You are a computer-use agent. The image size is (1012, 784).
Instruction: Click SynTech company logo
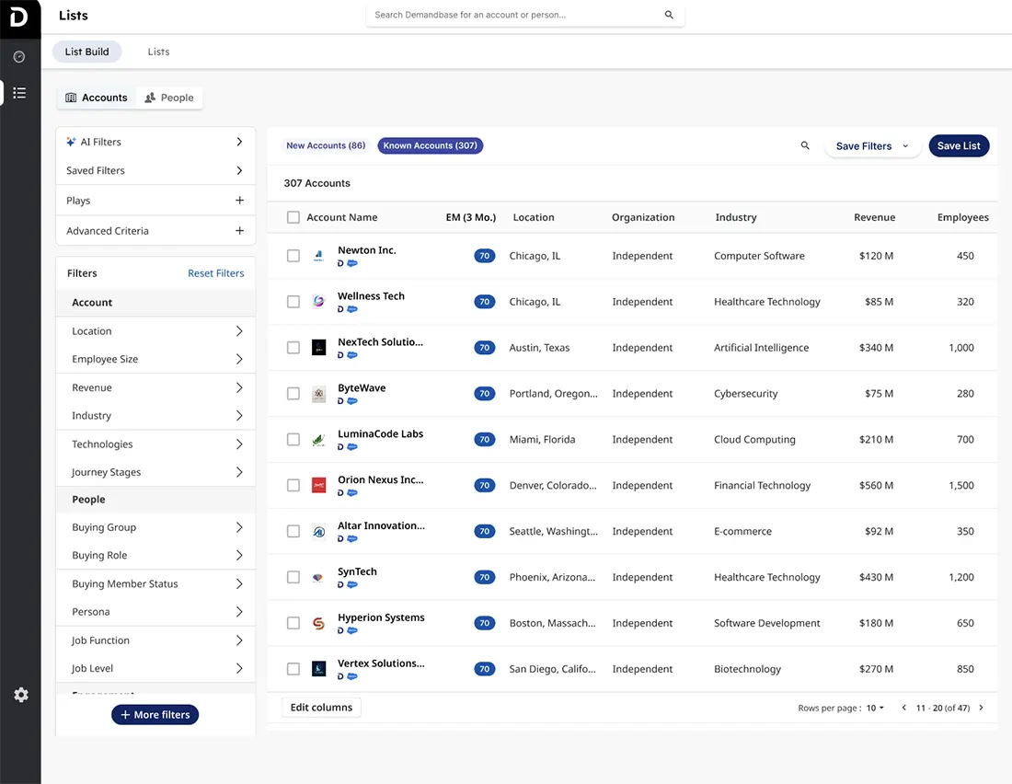coord(318,577)
